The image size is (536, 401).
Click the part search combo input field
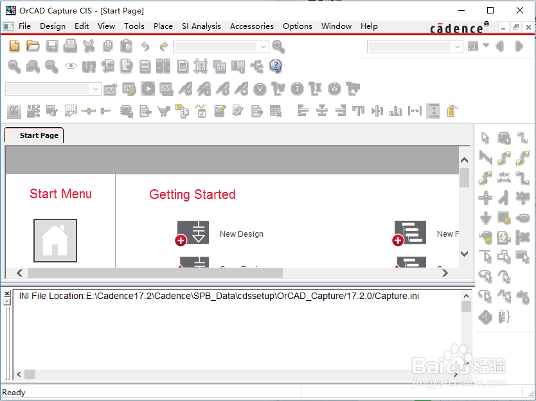pyautogui.click(x=216, y=46)
